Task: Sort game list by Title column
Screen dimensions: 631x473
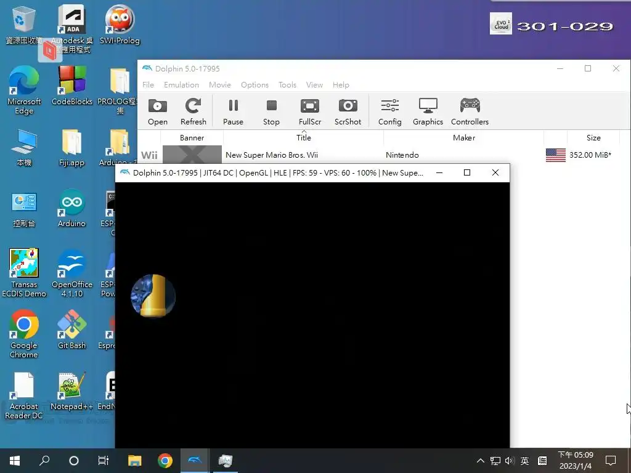Action: (x=303, y=137)
